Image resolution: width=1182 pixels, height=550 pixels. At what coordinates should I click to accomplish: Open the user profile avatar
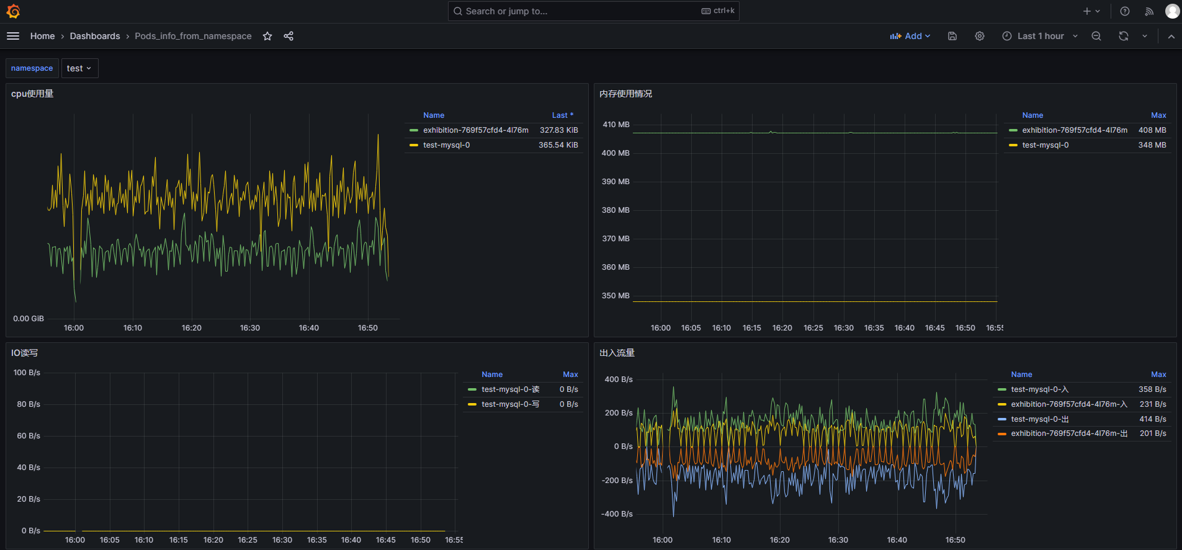1172,11
